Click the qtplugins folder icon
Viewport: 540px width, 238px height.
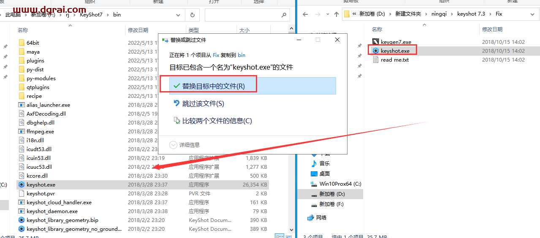(x=22, y=87)
